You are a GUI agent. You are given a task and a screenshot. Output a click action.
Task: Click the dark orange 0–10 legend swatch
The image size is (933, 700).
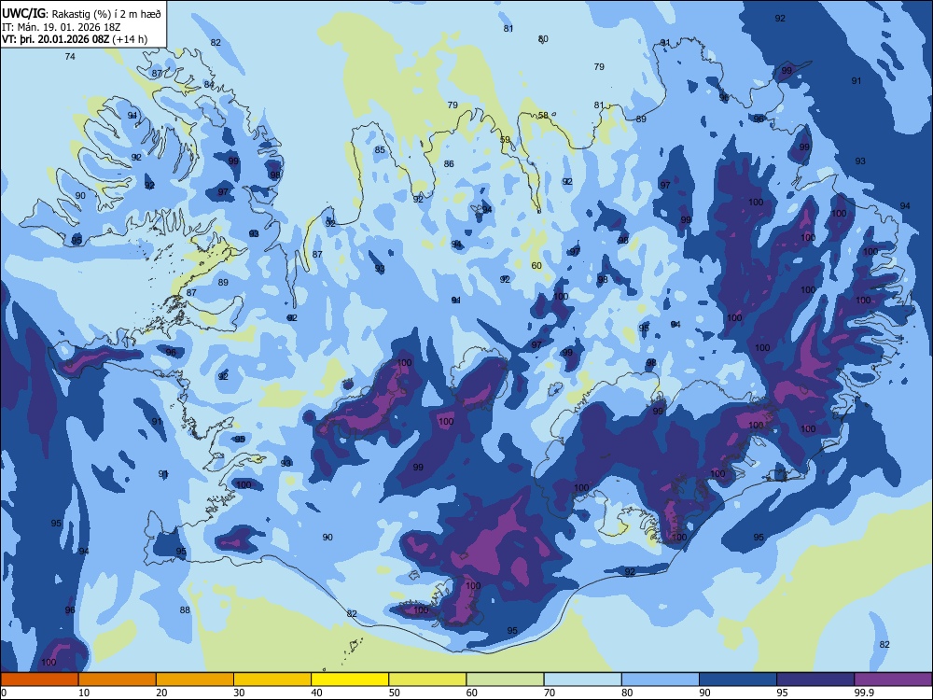click(x=39, y=679)
